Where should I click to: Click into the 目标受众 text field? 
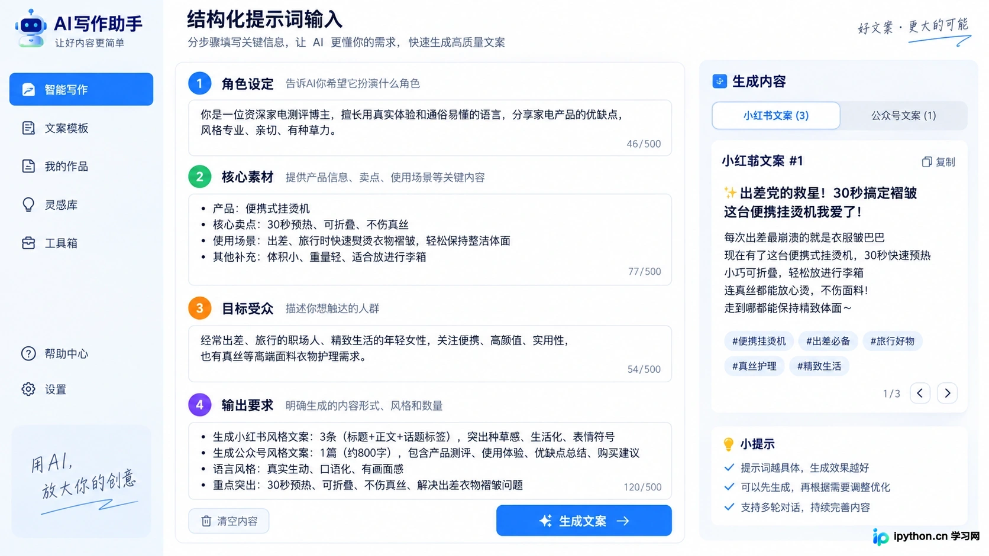click(x=430, y=354)
